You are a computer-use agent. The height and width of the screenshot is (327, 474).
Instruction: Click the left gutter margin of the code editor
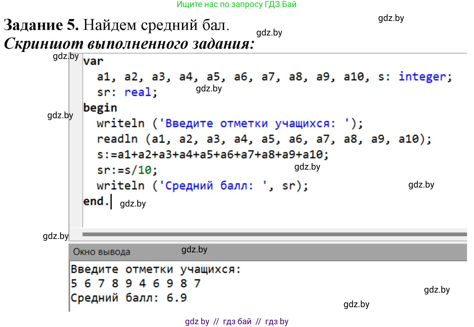[x=76, y=140]
